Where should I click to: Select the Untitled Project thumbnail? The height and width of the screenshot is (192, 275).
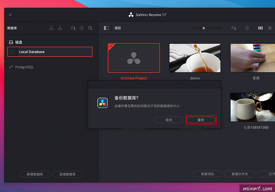[134, 58]
